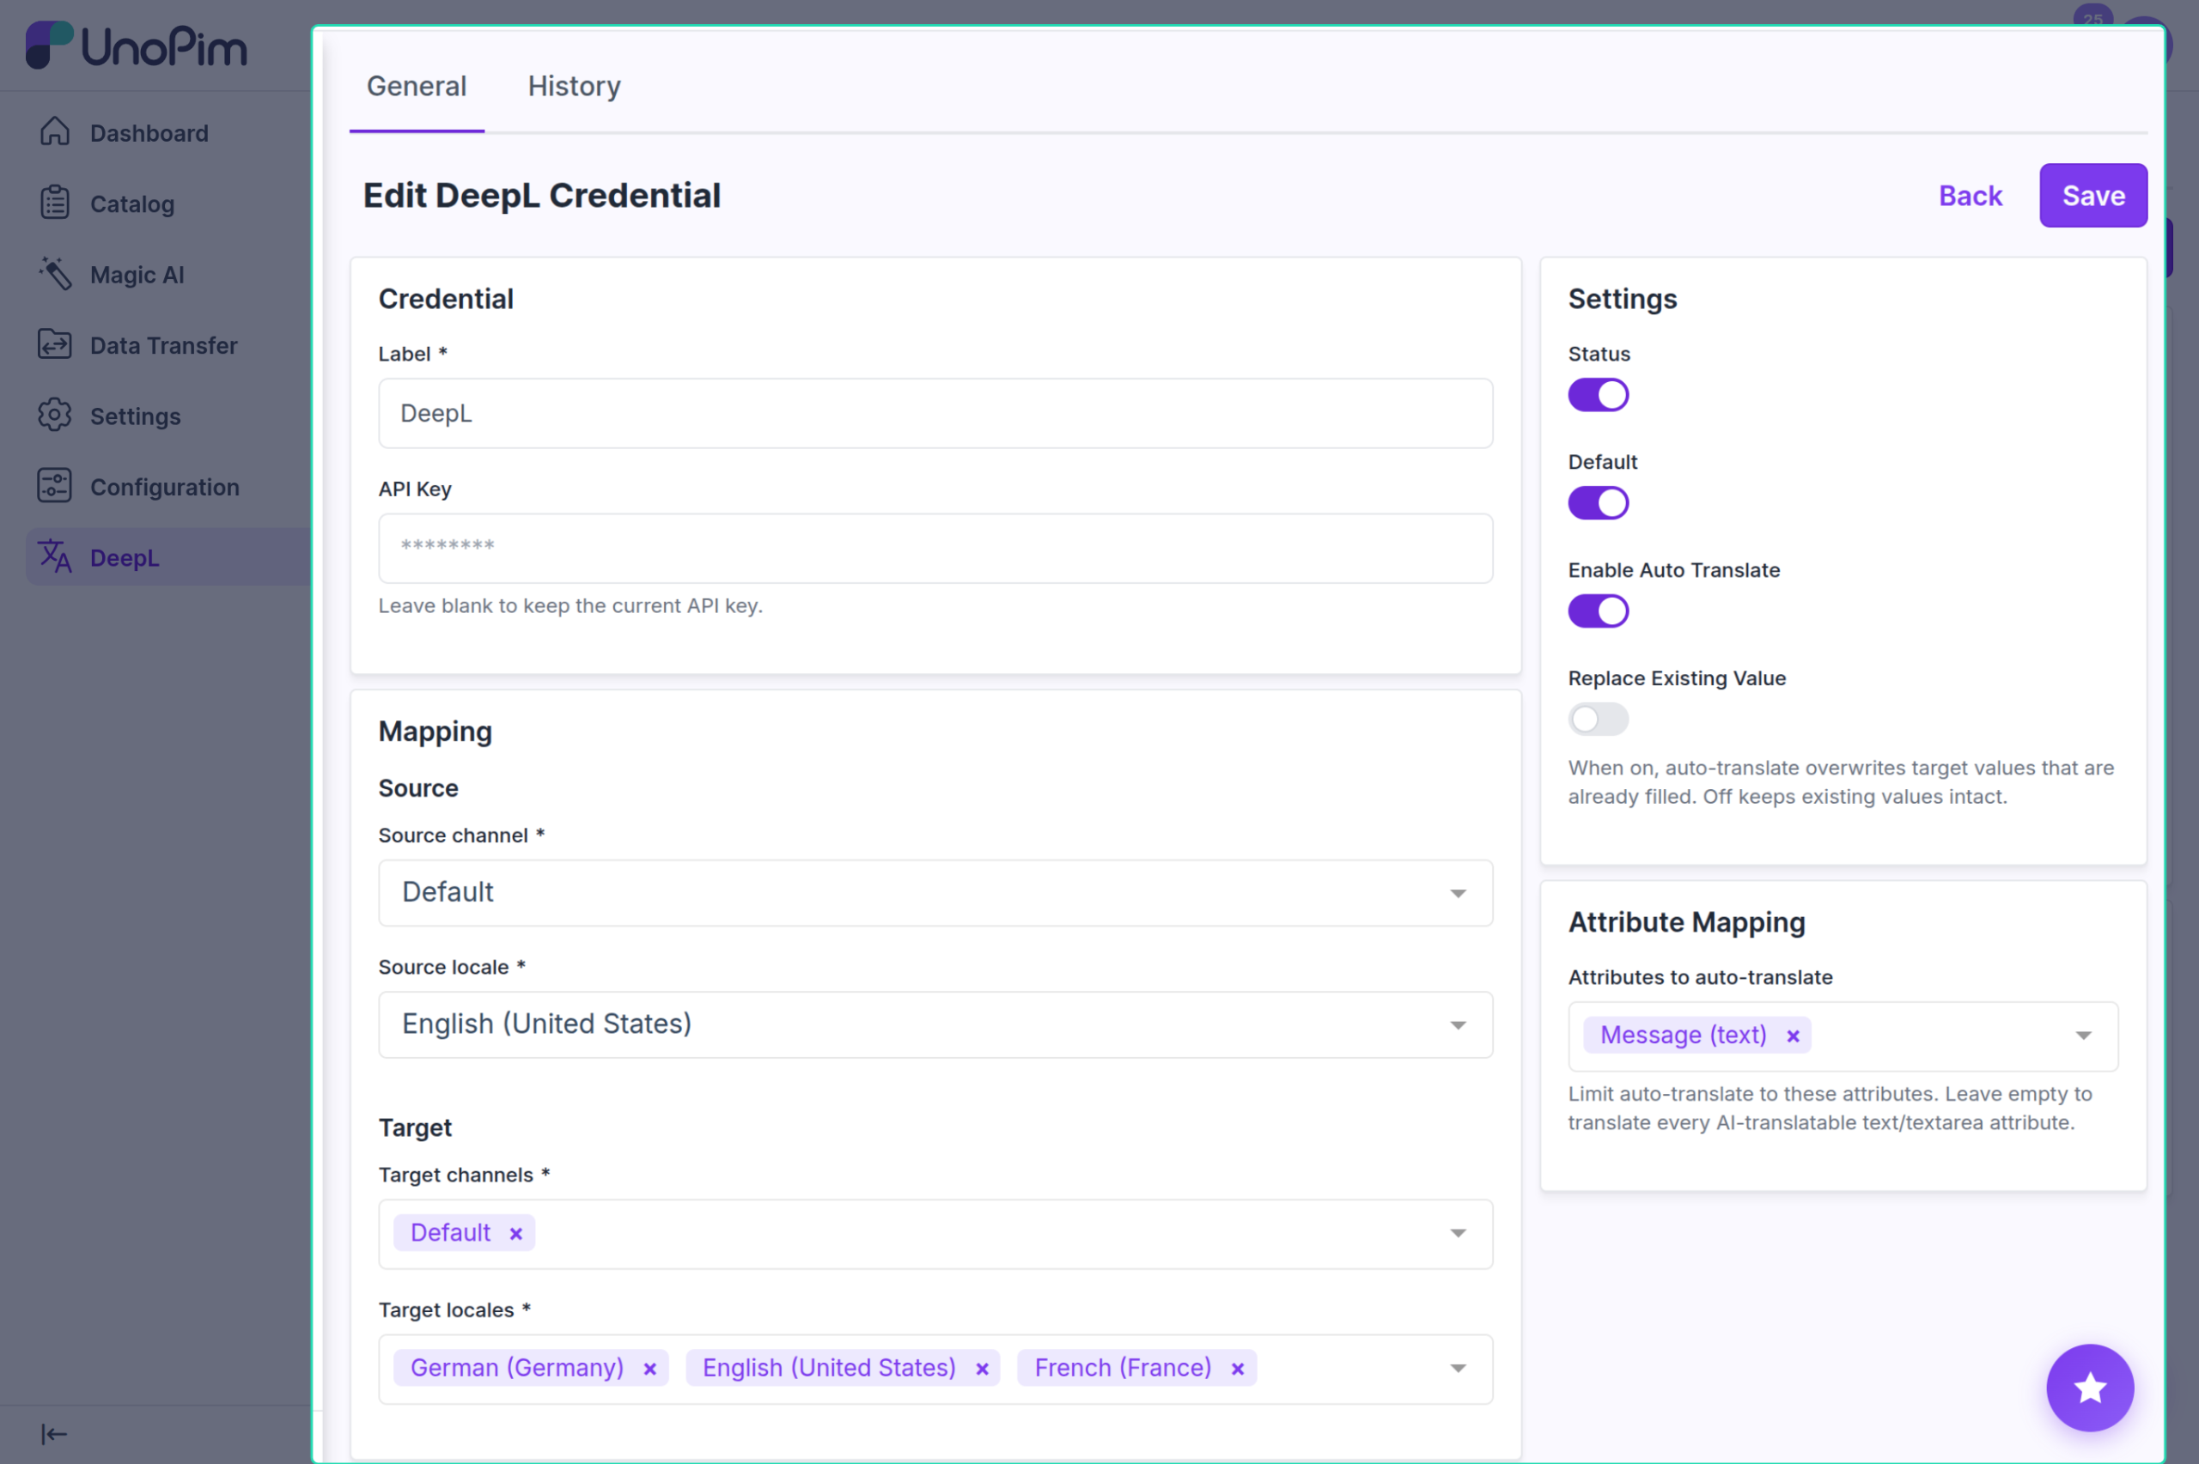Expand the Target channels dropdown arrow
Screen dimensions: 2199x1464
pos(1458,1235)
